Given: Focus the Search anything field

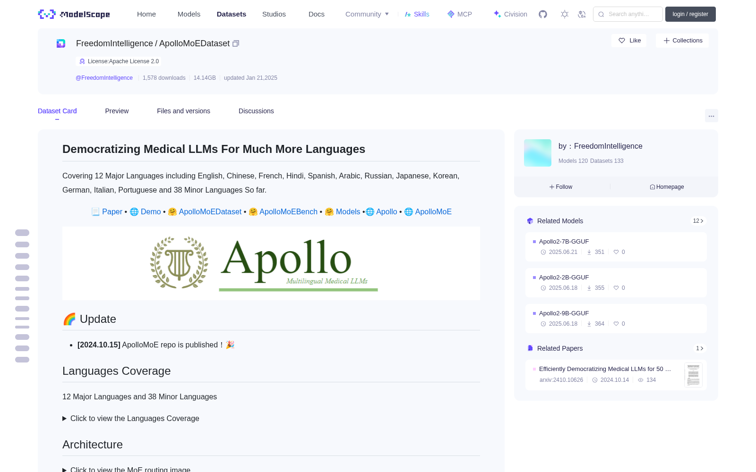Looking at the screenshot, I should pos(628,14).
